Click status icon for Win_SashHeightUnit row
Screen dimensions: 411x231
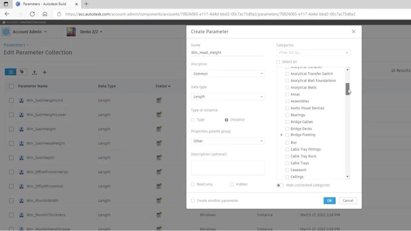[x=159, y=100]
